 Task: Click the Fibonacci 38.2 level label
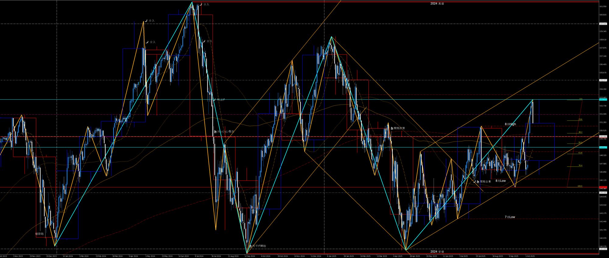point(580,132)
